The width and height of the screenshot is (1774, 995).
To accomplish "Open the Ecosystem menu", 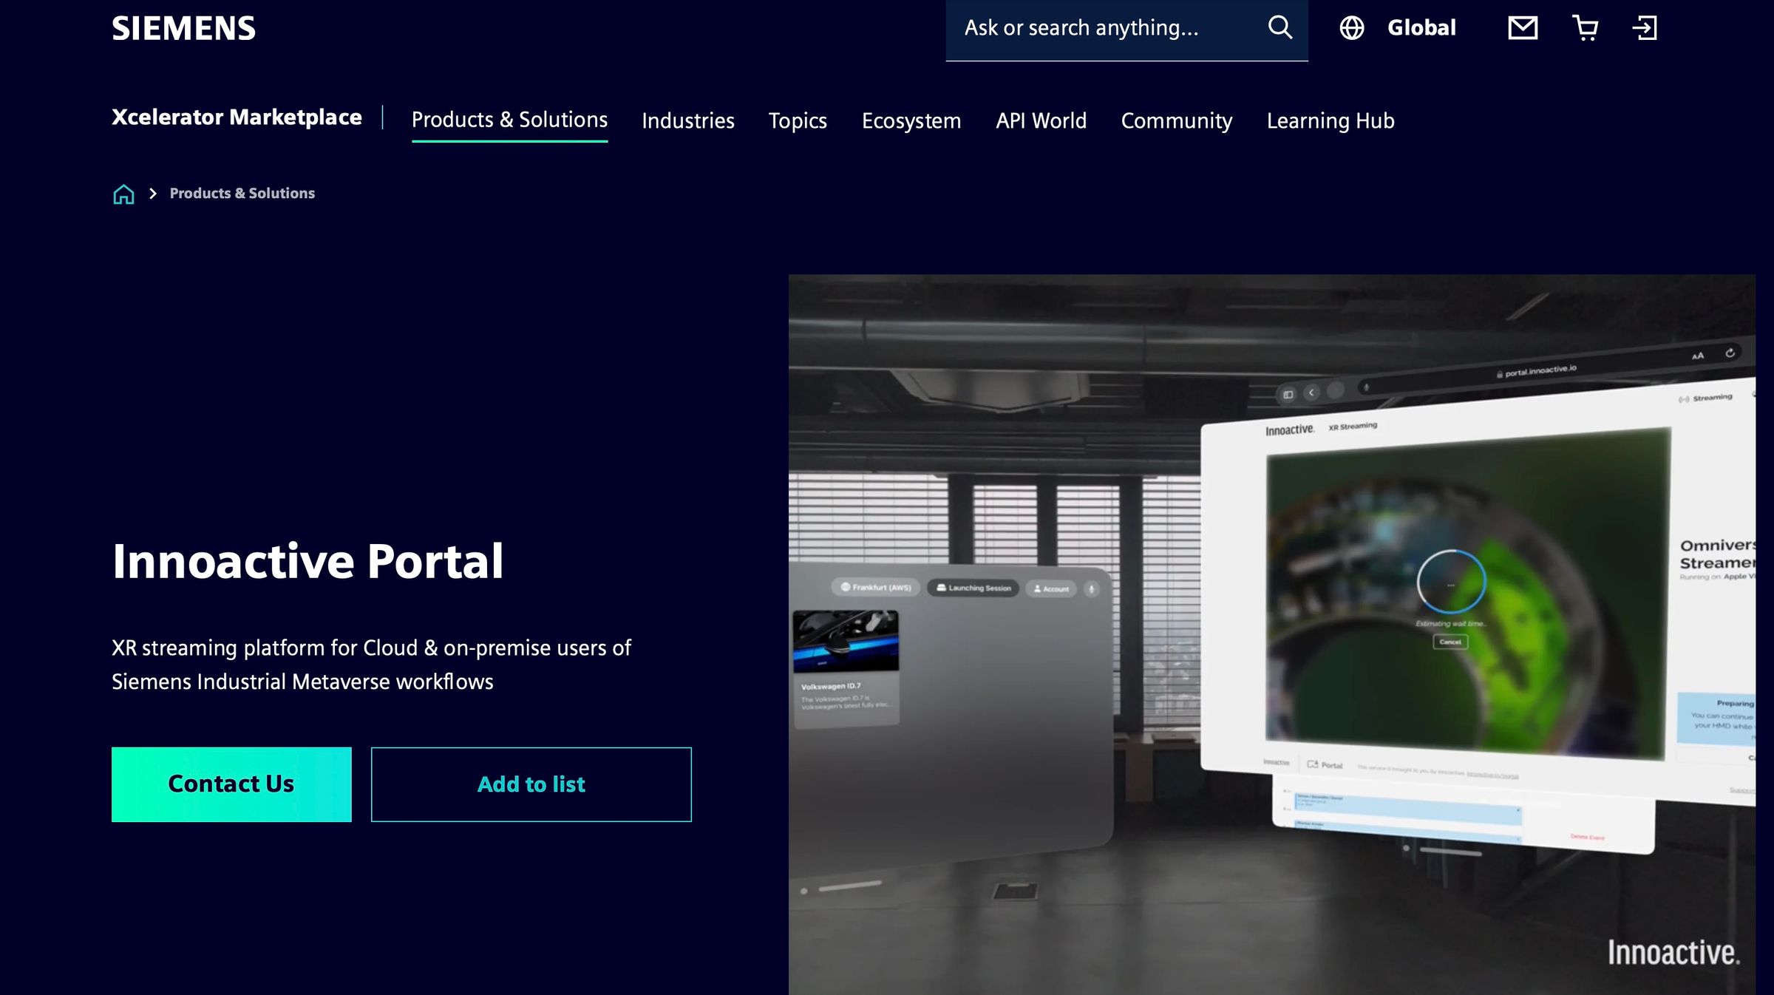I will point(911,120).
